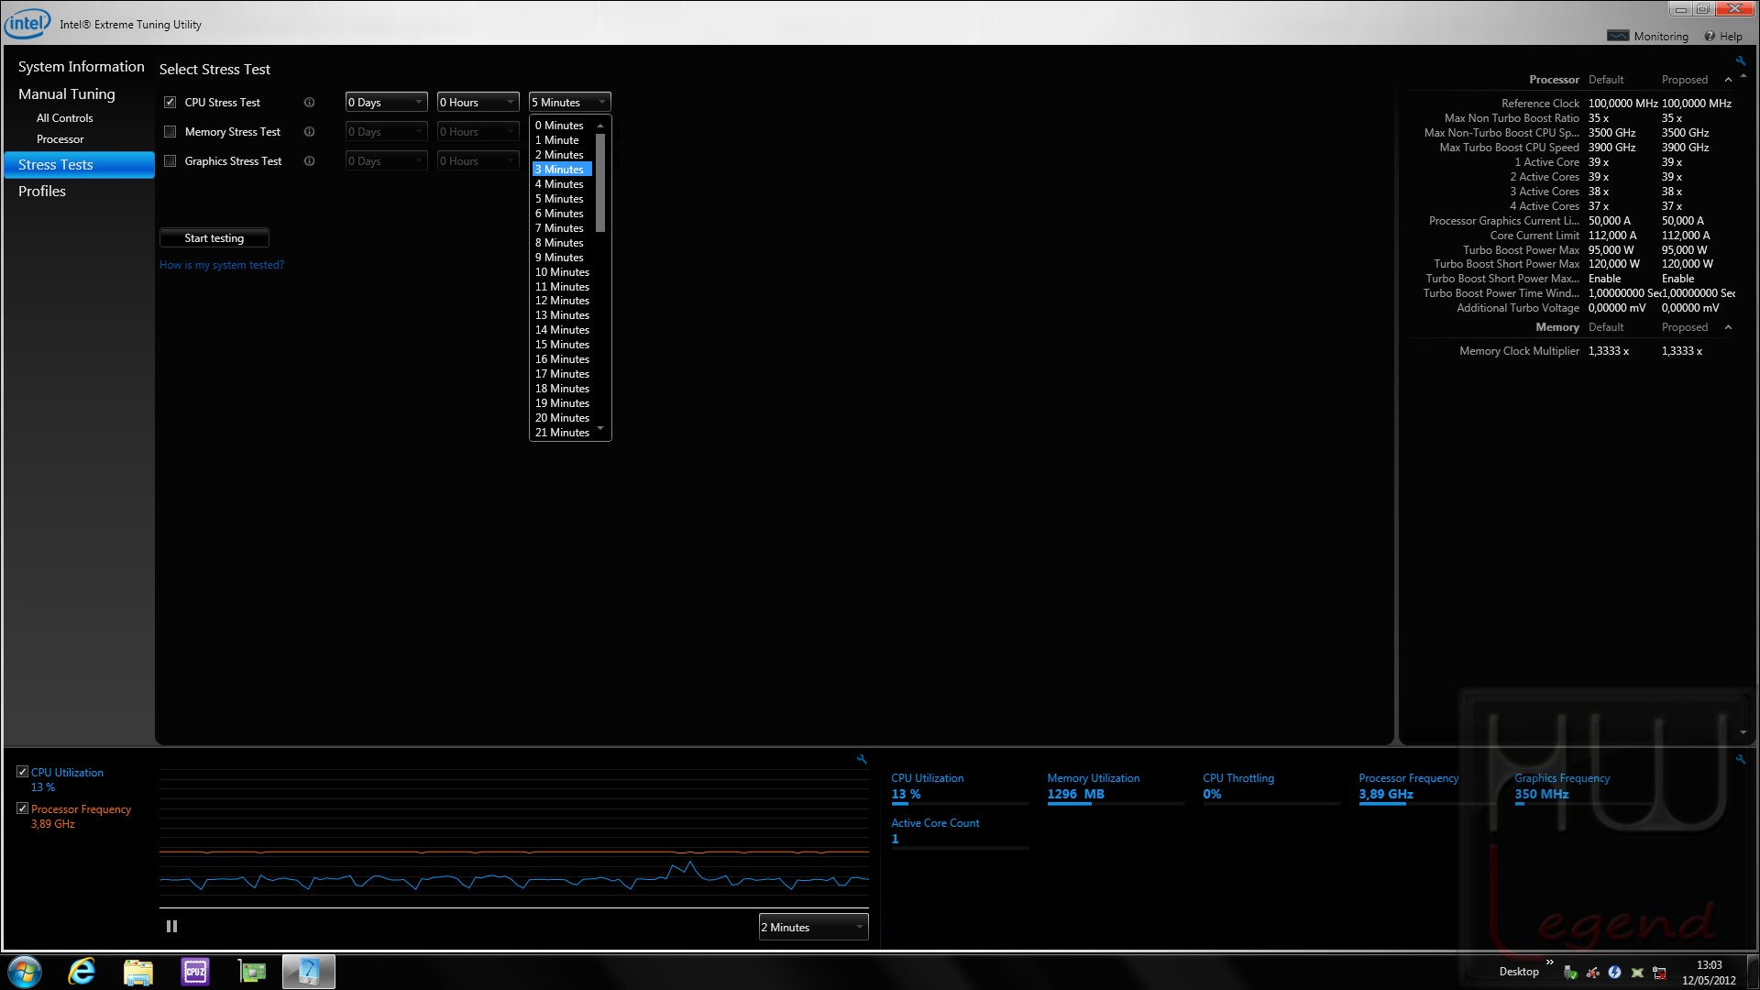Click minutes list scrollbar thumb
This screenshot has width=1760, height=990.
click(x=600, y=181)
